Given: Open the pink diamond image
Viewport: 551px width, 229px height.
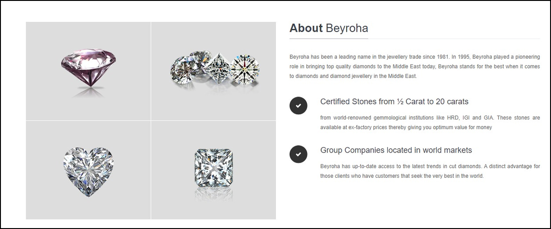Looking at the screenshot, I should click(x=88, y=71).
